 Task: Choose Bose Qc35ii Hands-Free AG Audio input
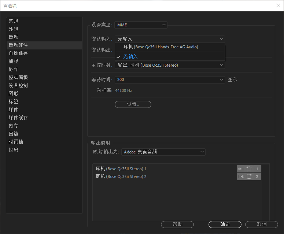click(170, 47)
